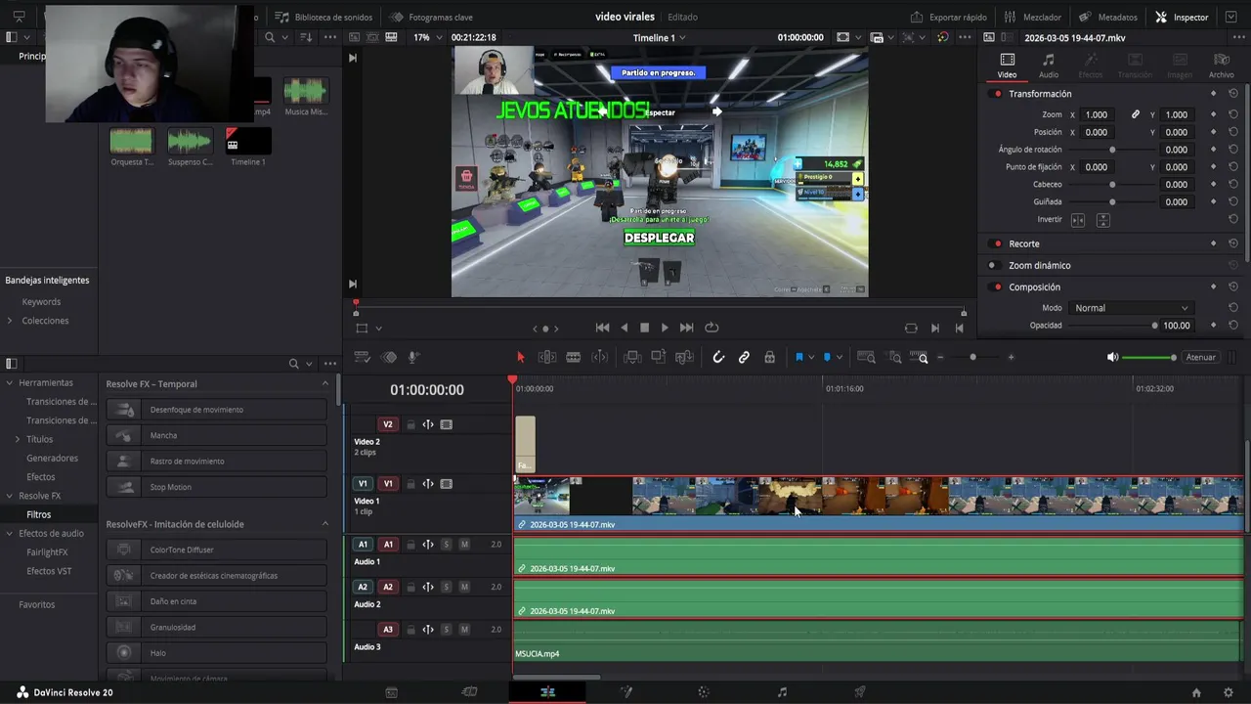Click the Zoom X value field
Image resolution: width=1251 pixels, height=704 pixels.
tap(1097, 114)
